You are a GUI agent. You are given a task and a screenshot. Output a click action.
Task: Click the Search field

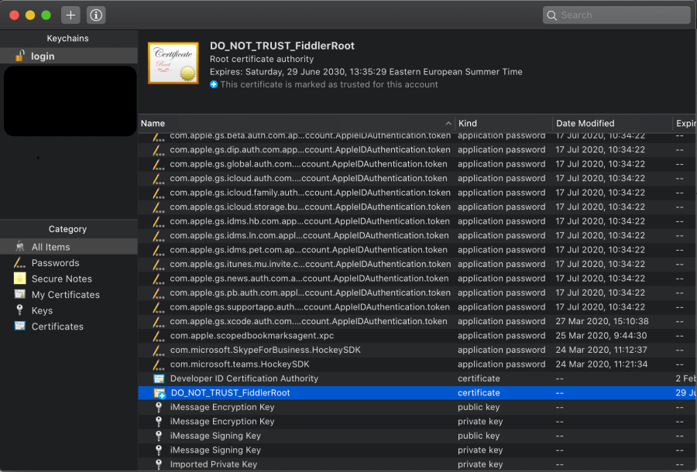click(x=616, y=15)
